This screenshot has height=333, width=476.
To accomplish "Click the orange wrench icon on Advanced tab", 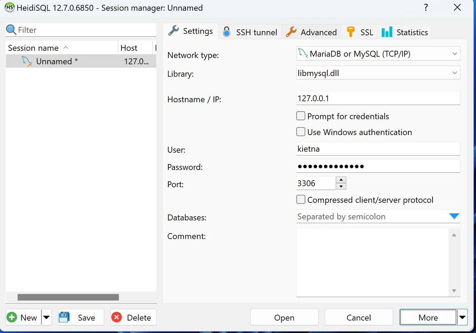I will point(291,32).
